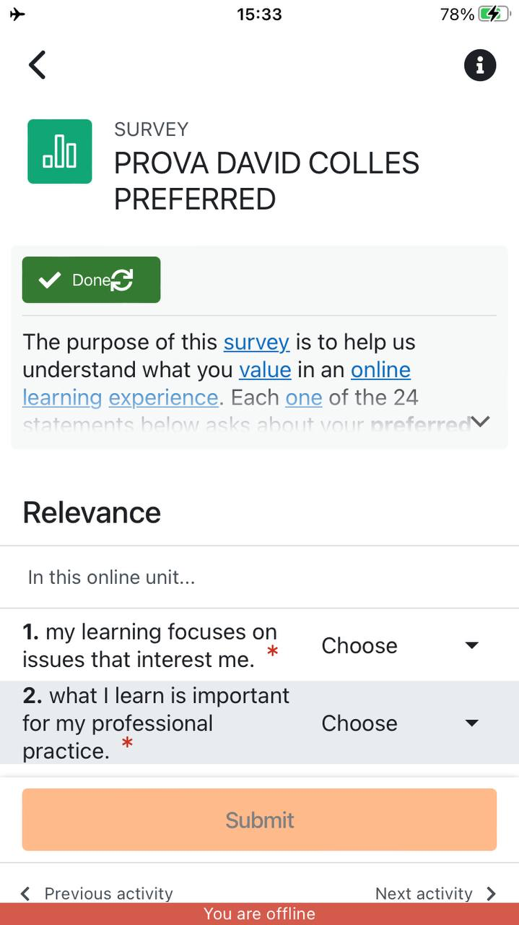
Task: Tap the green survey bar-chart icon
Action: coord(60,151)
